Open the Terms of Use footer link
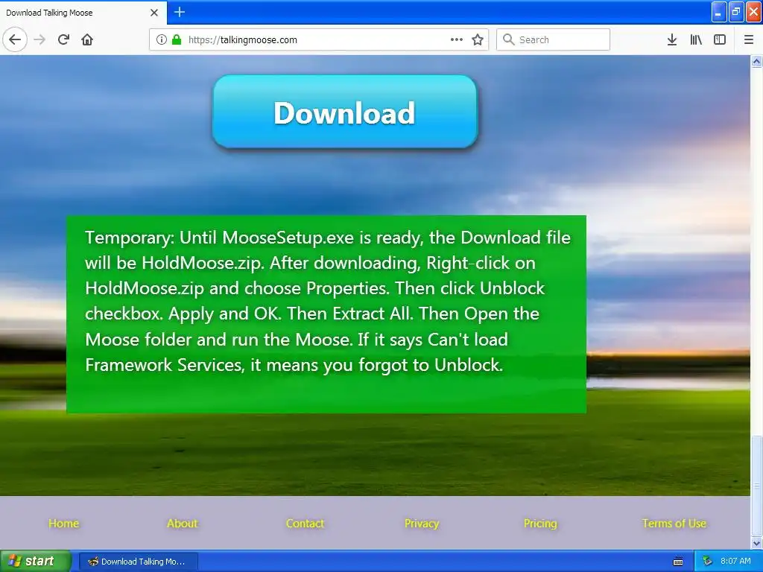 point(674,524)
